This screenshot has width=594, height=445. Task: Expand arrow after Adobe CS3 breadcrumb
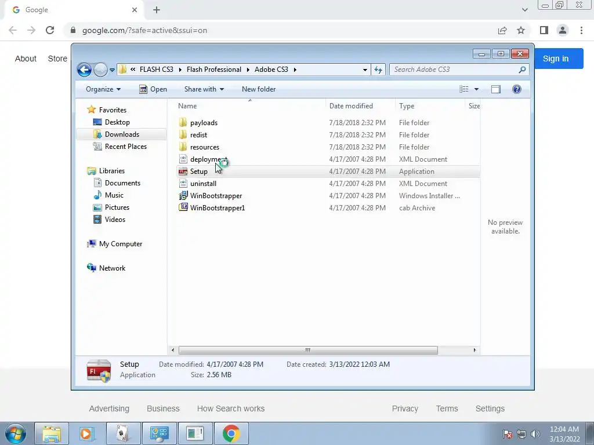click(295, 70)
